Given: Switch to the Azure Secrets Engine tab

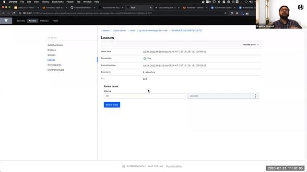Looking at the screenshot, I should click(111, 8).
